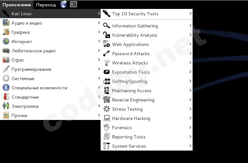The image size is (248, 163).
Task: Click the padlock icon for Vulnerability Analysis
Action: click(107, 35)
